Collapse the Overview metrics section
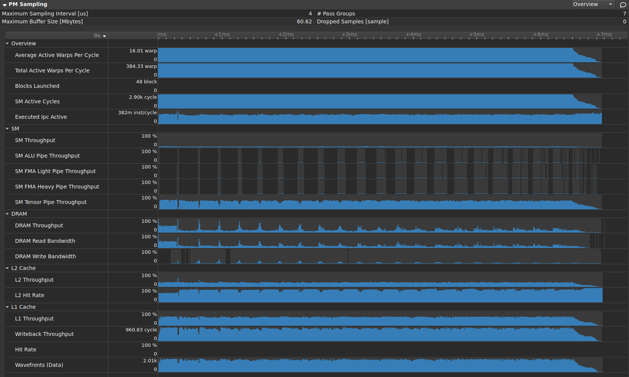The width and height of the screenshot is (629, 377). pyautogui.click(x=7, y=43)
